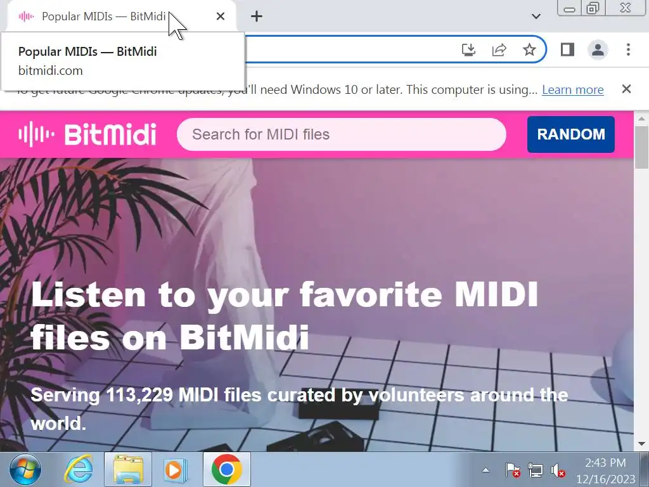Viewport: 649px width, 487px height.
Task: Click the share page icon
Action: point(499,50)
